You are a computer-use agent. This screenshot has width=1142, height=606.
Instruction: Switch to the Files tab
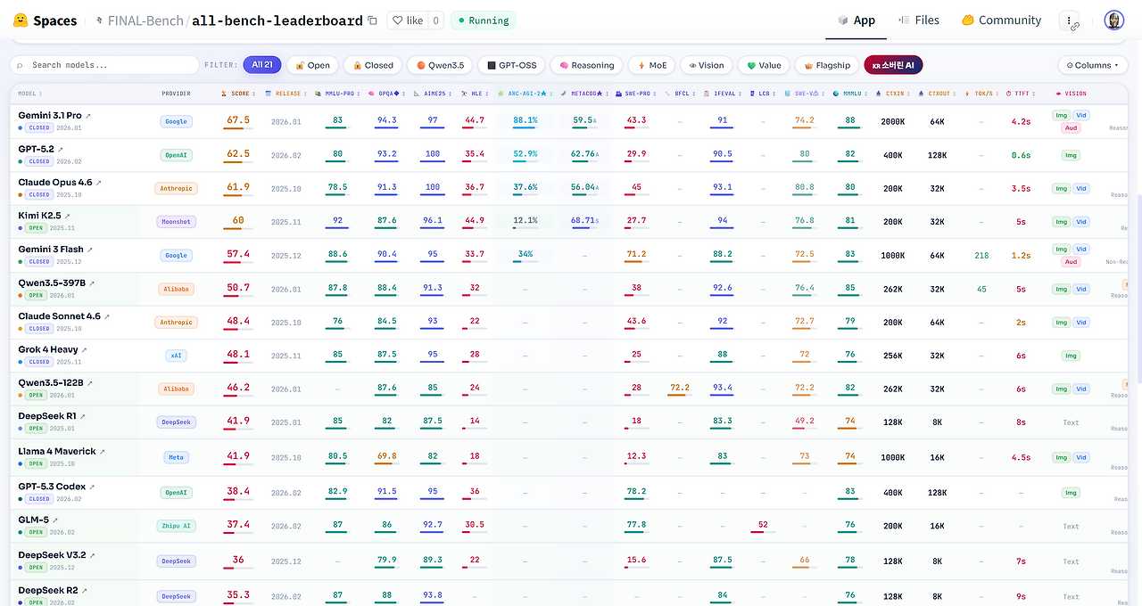(x=918, y=20)
